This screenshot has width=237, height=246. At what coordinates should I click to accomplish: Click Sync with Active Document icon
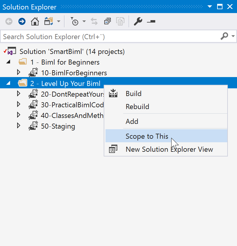pos(94,21)
